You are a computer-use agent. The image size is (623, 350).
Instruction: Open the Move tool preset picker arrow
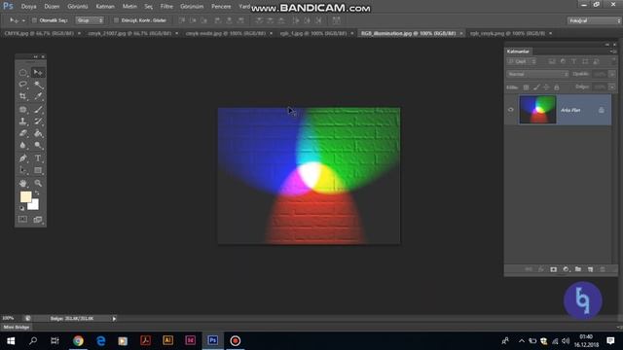click(23, 20)
